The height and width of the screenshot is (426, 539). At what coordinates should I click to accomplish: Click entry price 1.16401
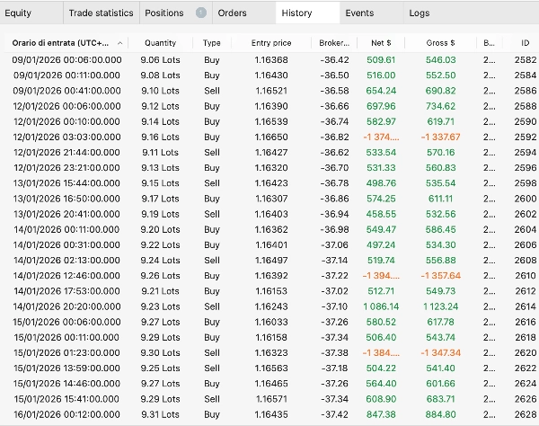tap(271, 244)
